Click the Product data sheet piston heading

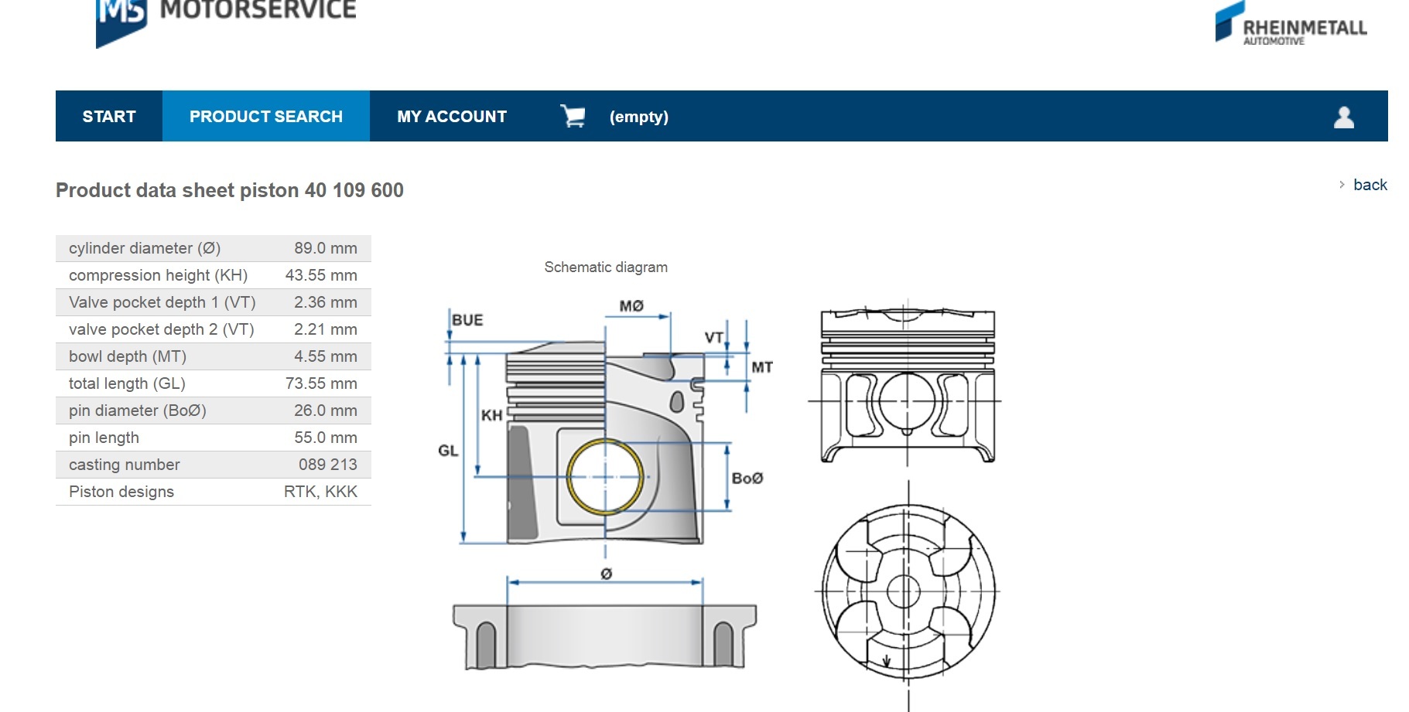(230, 190)
